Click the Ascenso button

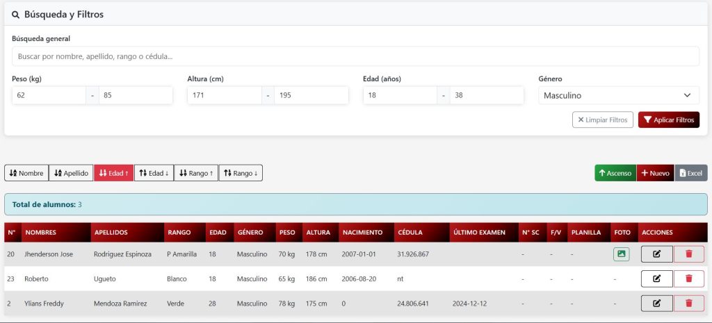[x=615, y=173]
